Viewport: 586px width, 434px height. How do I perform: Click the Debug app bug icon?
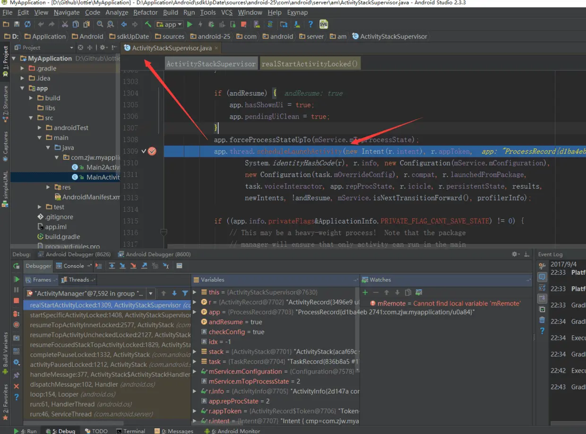point(211,25)
